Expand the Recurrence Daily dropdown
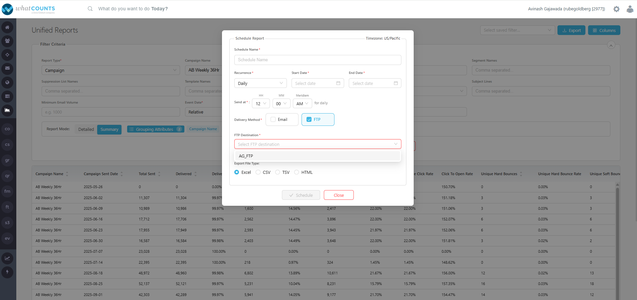 click(260, 83)
